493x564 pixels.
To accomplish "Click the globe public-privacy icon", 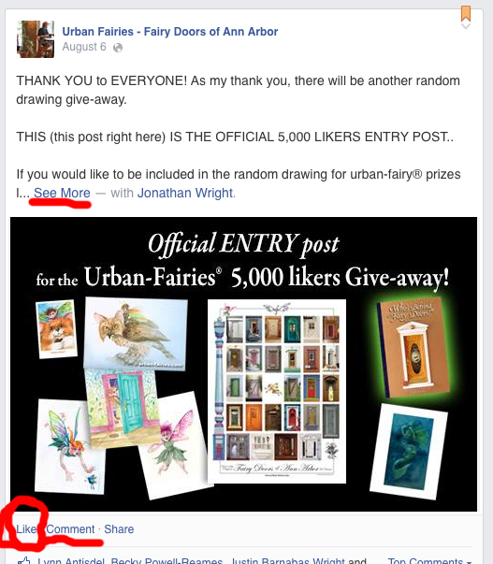I will 118,48.
